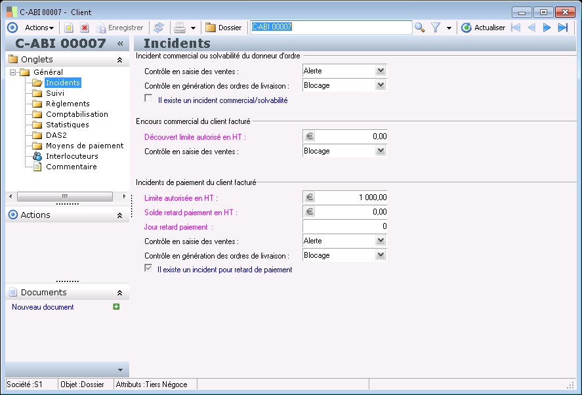Go to the next record

[x=547, y=28]
